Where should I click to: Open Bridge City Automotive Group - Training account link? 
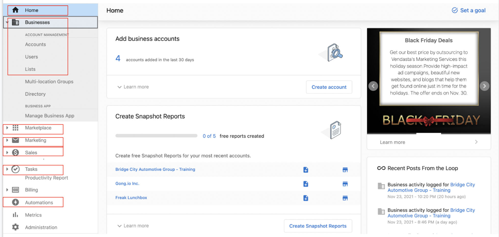[155, 169]
